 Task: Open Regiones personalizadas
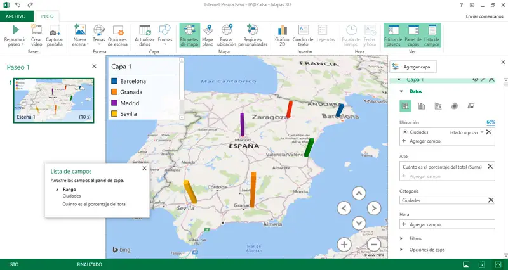tap(253, 35)
